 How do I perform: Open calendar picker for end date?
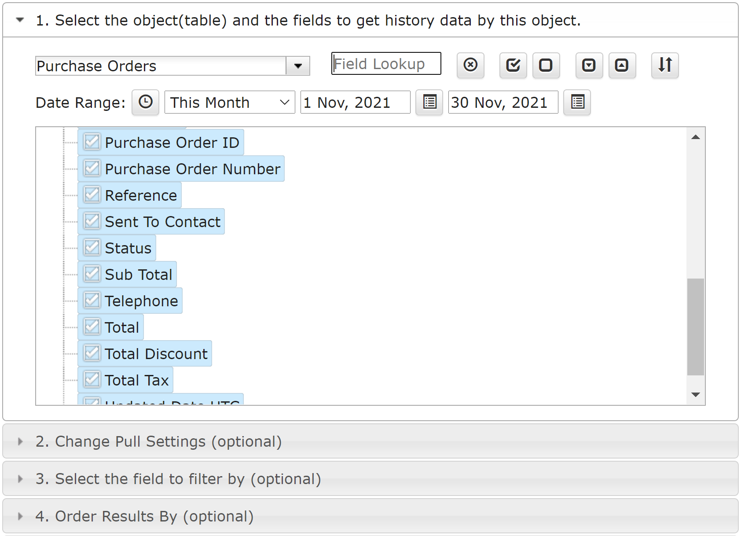577,103
